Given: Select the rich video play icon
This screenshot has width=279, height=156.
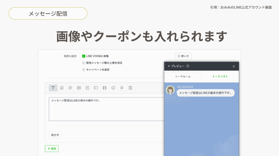Looking at the screenshot, I should 87,88.
